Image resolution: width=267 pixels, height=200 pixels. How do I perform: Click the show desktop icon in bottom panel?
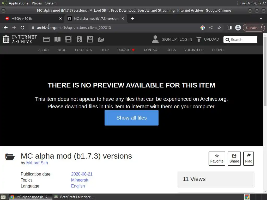[3, 197]
